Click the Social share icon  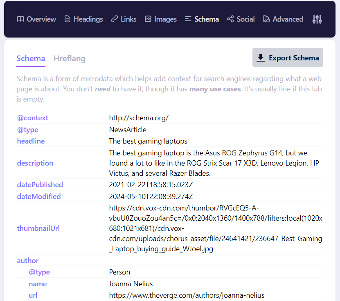230,19
